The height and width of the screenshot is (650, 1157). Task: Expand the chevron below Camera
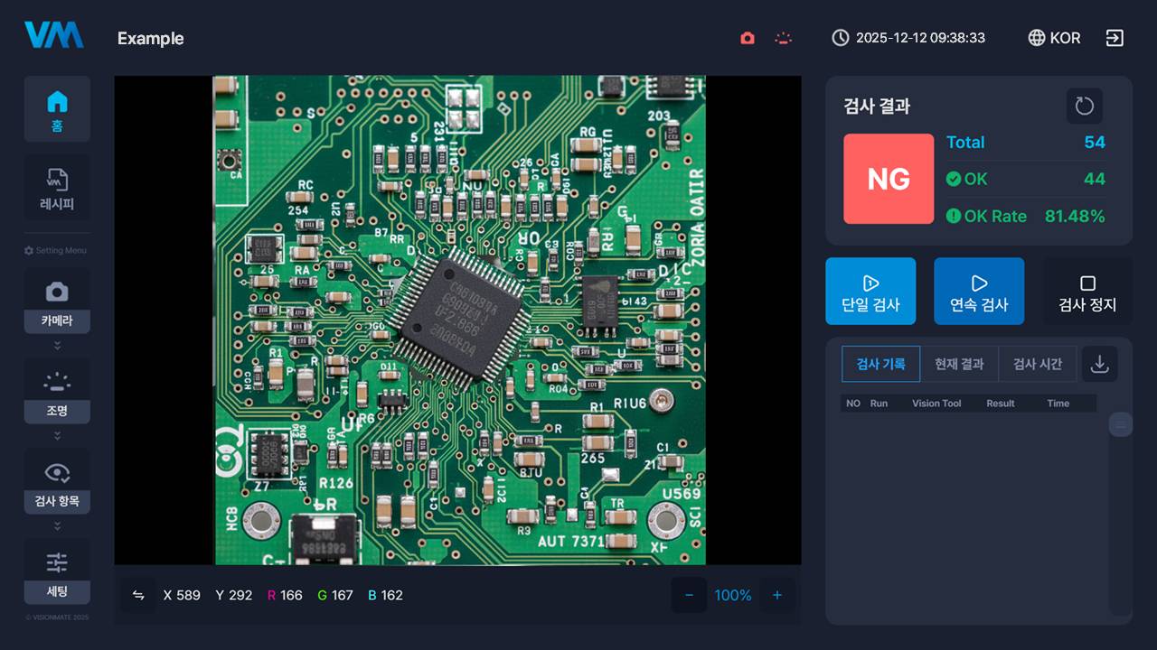point(57,346)
